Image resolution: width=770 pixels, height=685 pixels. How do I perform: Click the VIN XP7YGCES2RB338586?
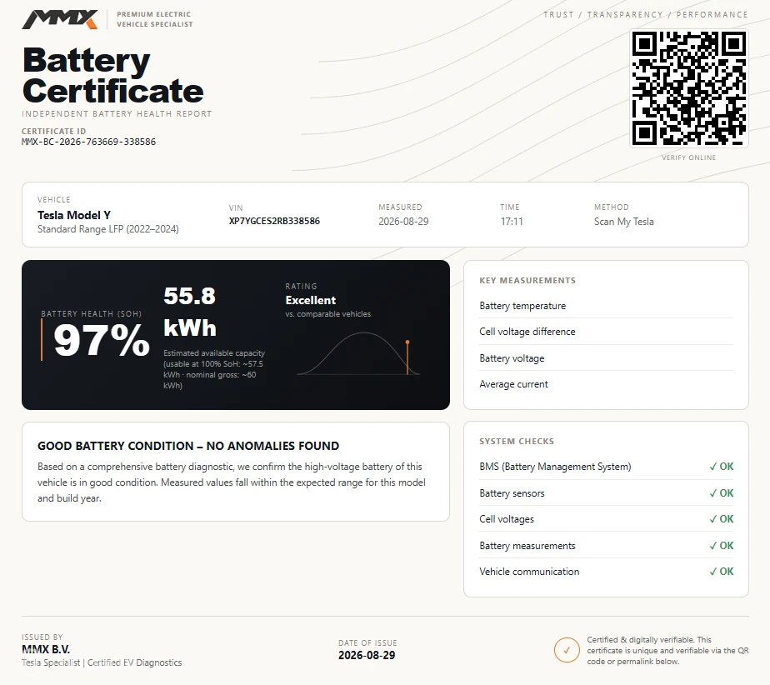click(274, 221)
